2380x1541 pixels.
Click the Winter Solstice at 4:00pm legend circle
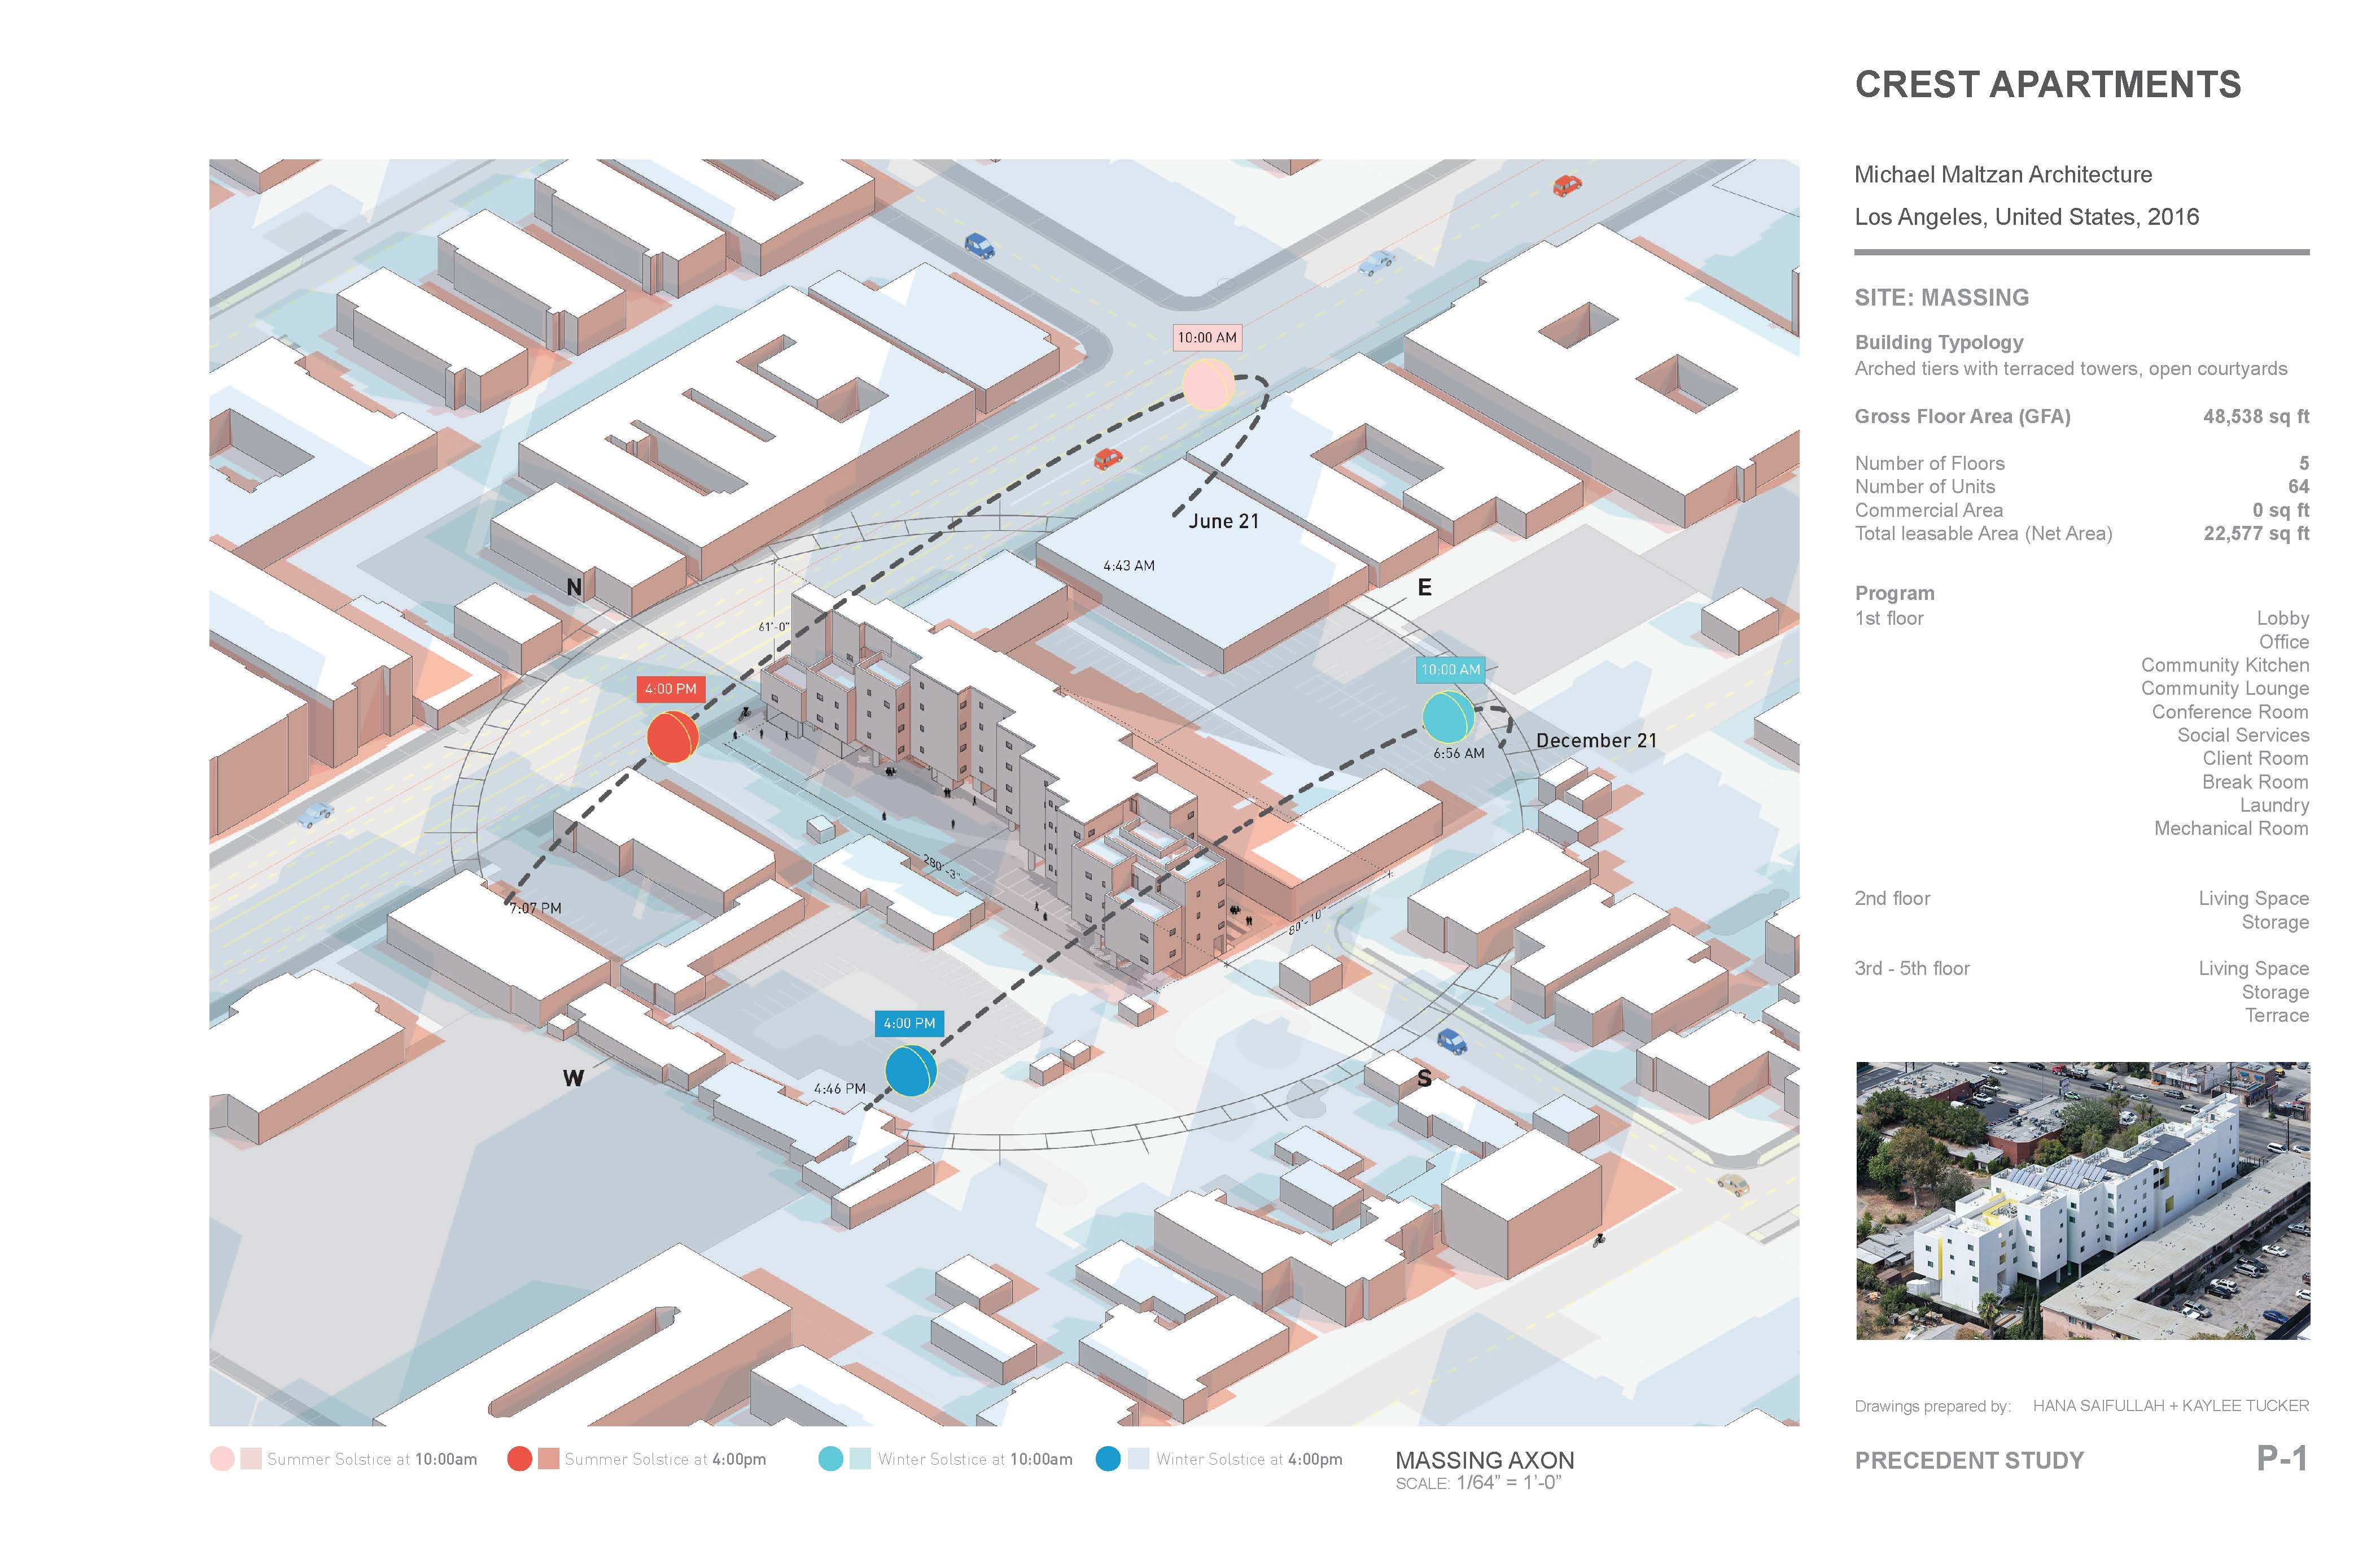[1107, 1458]
